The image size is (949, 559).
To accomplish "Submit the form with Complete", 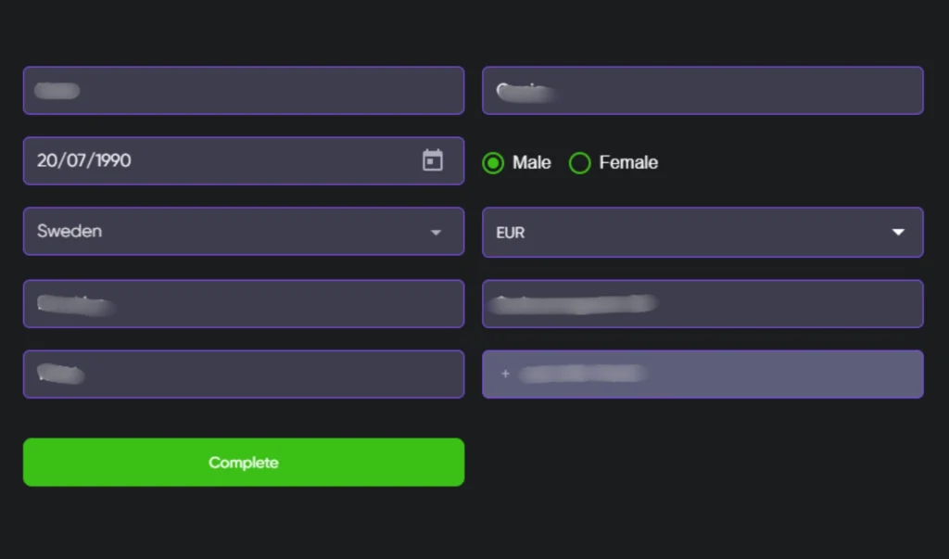I will click(x=243, y=462).
